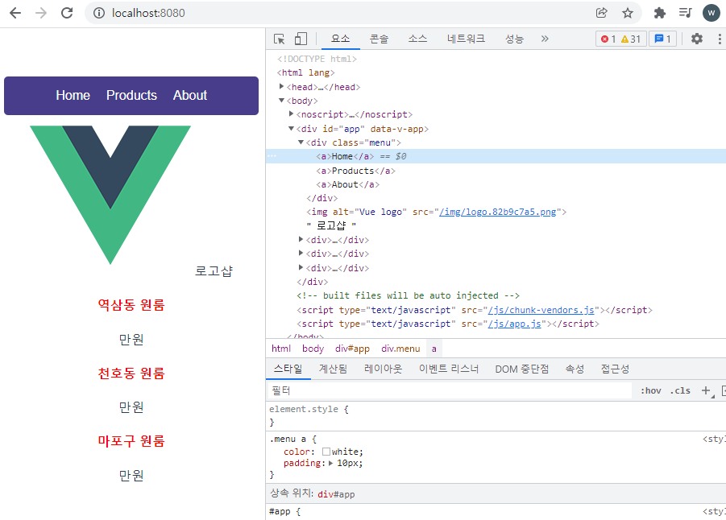Toggle device toolbar icon

301,39
